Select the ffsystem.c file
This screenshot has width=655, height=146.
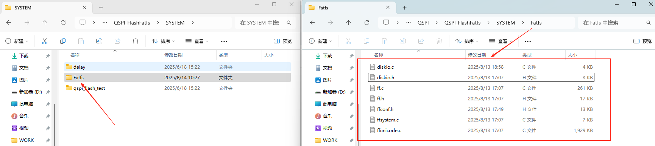click(x=481, y=120)
